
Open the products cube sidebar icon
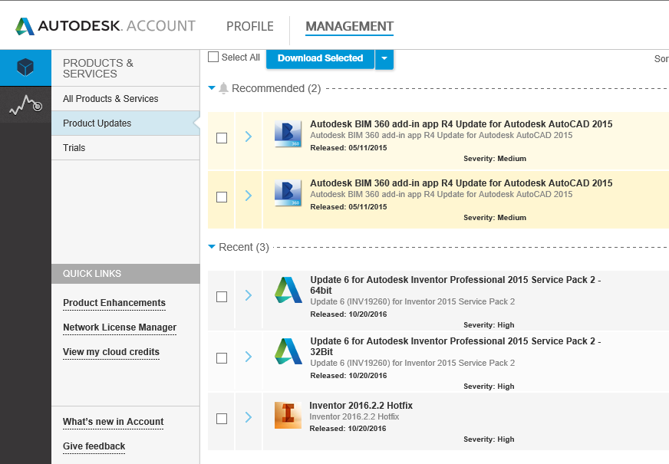pyautogui.click(x=25, y=67)
